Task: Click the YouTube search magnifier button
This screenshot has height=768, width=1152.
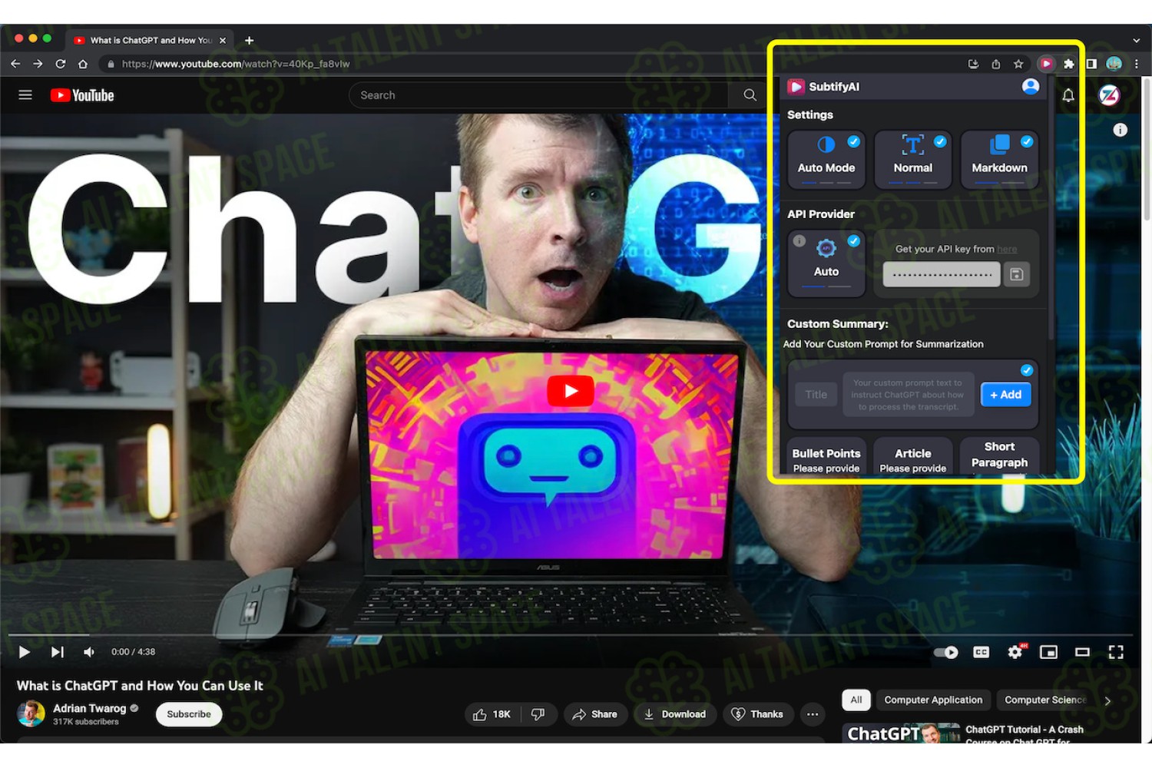Action: click(750, 95)
